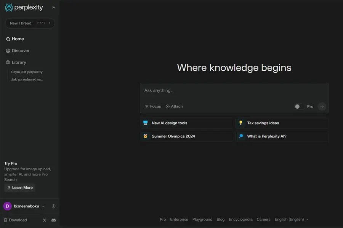Attach a file to the query
343x228 pixels.
click(x=174, y=106)
